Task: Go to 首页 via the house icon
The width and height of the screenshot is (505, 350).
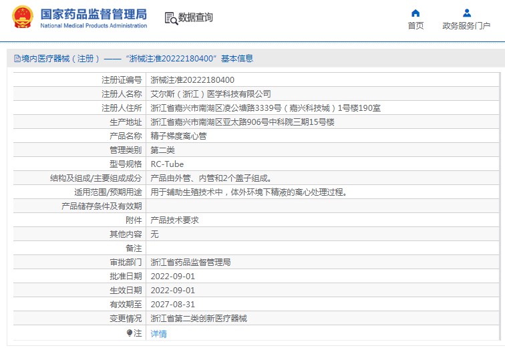Action: click(x=415, y=13)
